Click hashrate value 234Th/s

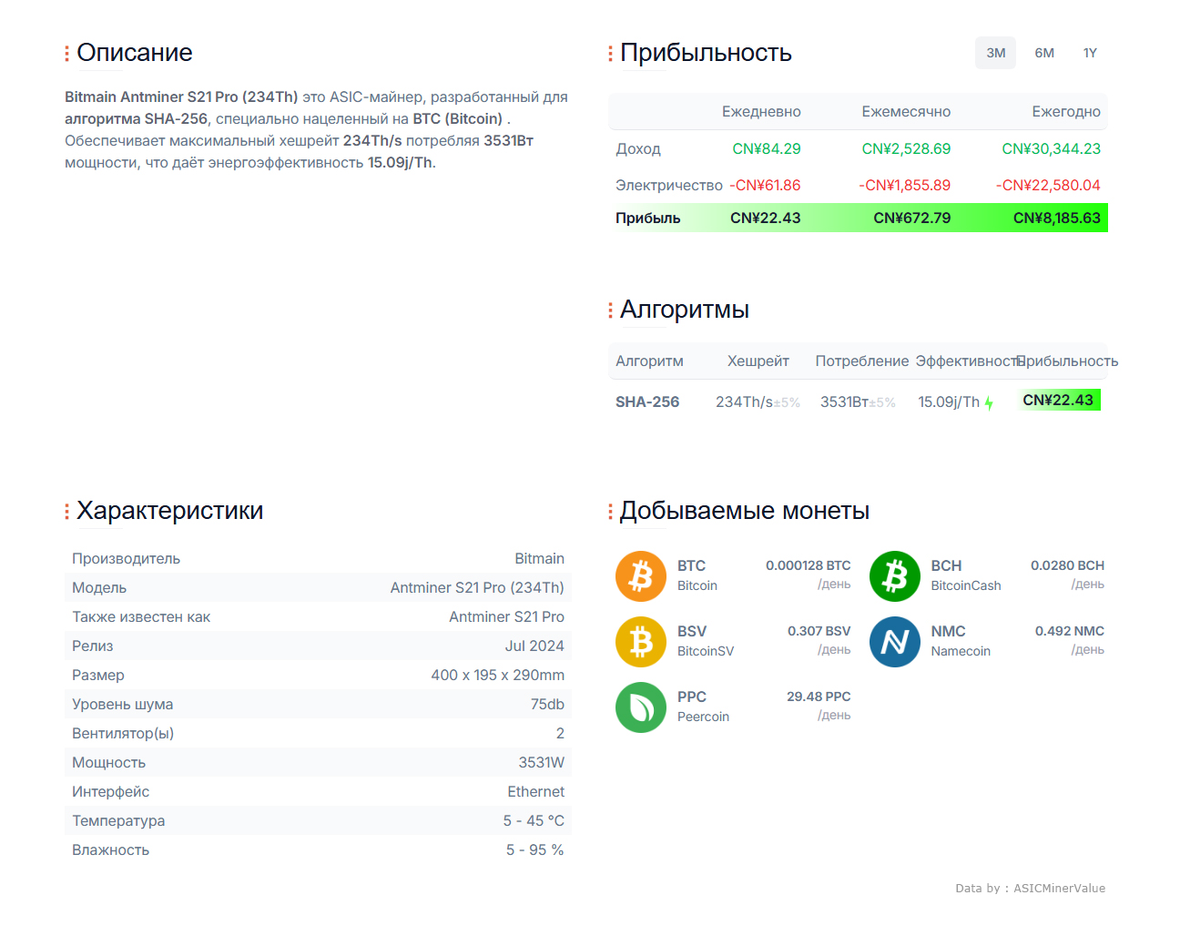tap(744, 402)
